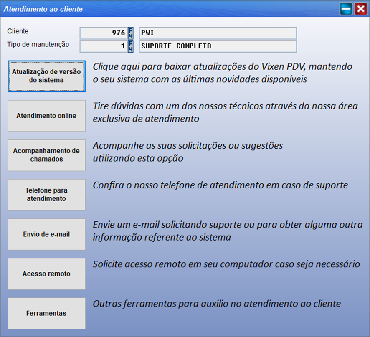Select the SUPORTE COMPLETO description field
The width and height of the screenshot is (370, 337).
pos(217,46)
